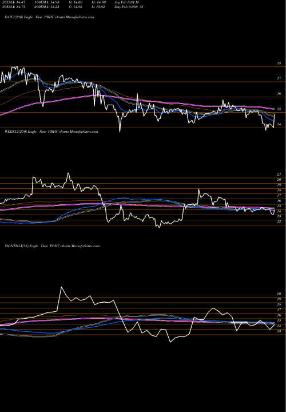Click the 12 price label on weekly chart
This screenshot has height=412, width=286.
click(279, 222)
